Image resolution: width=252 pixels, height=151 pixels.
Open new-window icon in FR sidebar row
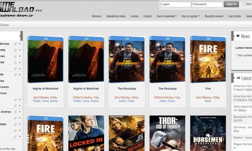(x=15, y=75)
